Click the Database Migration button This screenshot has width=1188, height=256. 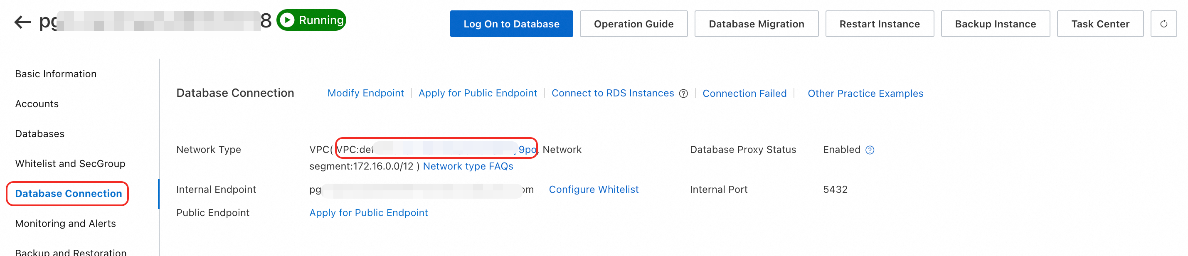tap(756, 24)
